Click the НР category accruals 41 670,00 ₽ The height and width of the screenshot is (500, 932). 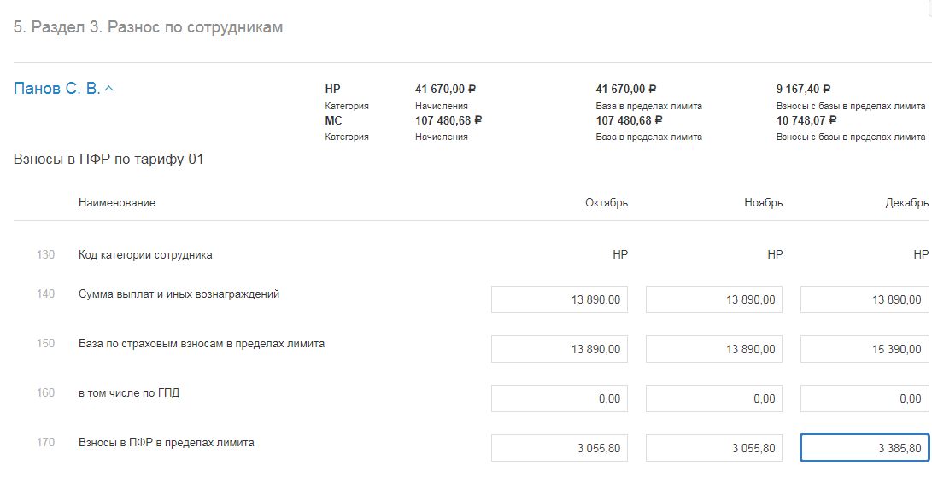pos(445,89)
